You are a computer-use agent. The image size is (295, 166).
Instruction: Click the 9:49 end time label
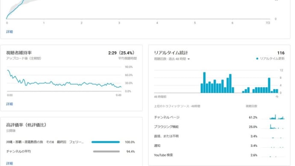[118, 95]
